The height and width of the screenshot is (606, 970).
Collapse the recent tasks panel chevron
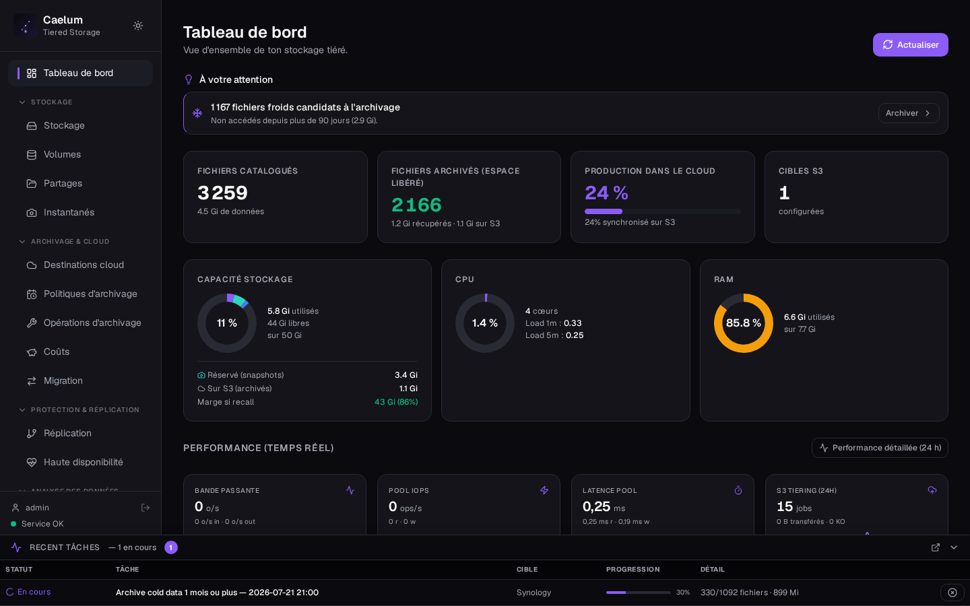point(954,547)
